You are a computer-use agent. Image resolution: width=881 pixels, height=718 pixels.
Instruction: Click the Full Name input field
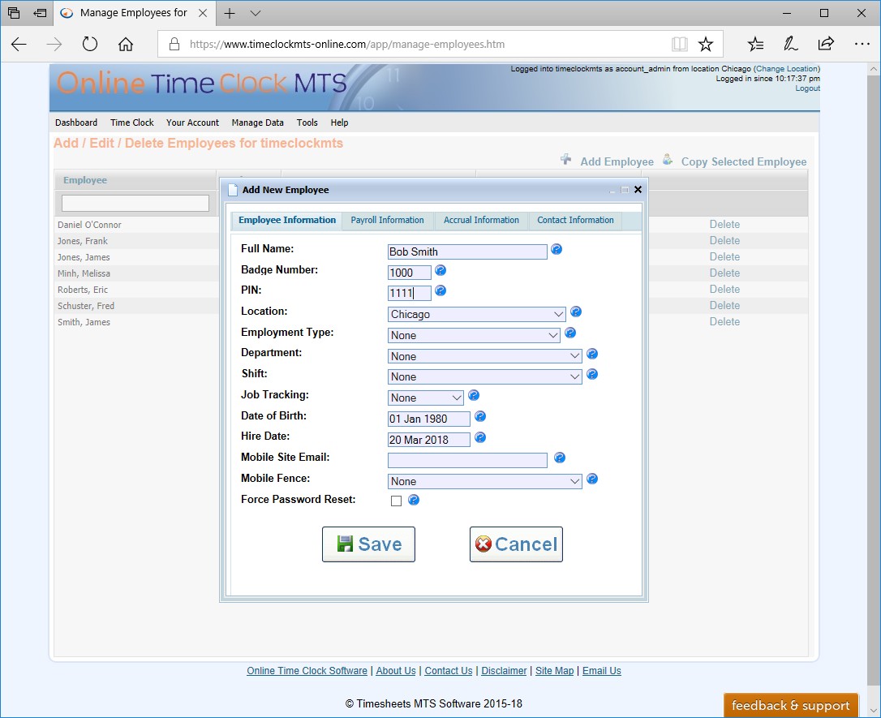tap(467, 252)
